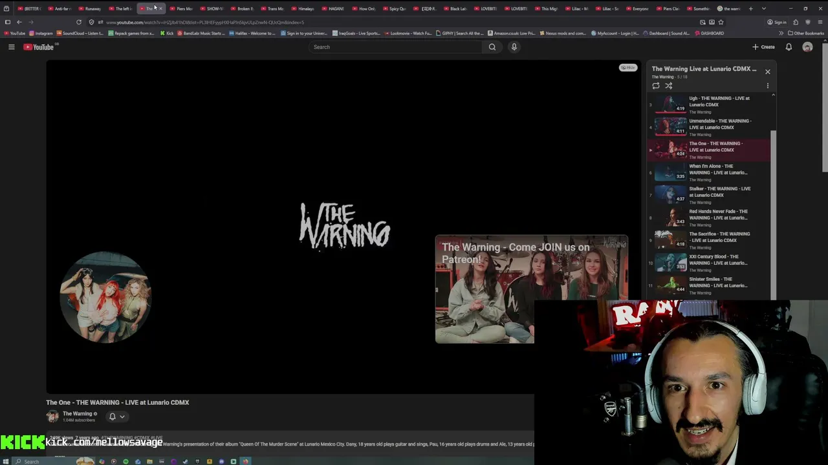Close the playlist panel with the X
This screenshot has width=828, height=465.
[x=768, y=72]
